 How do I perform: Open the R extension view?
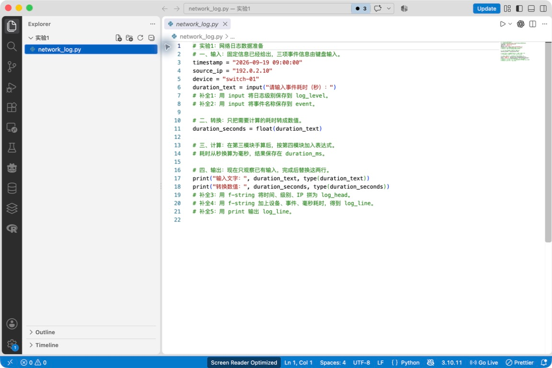(x=11, y=229)
